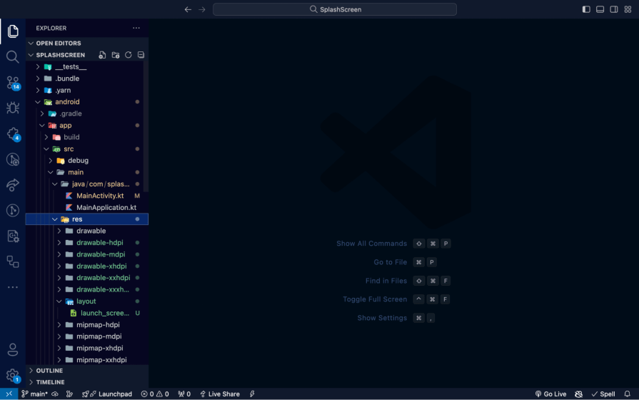
Task: Refresh the explorer file tree
Action: click(129, 55)
